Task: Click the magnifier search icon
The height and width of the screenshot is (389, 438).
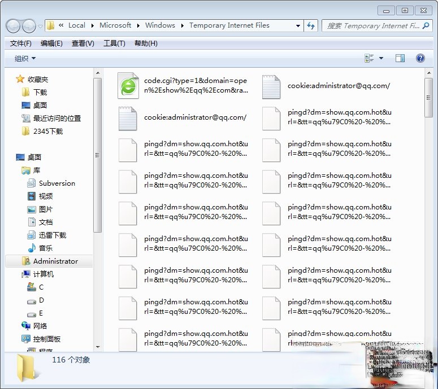Action: pyautogui.click(x=426, y=25)
